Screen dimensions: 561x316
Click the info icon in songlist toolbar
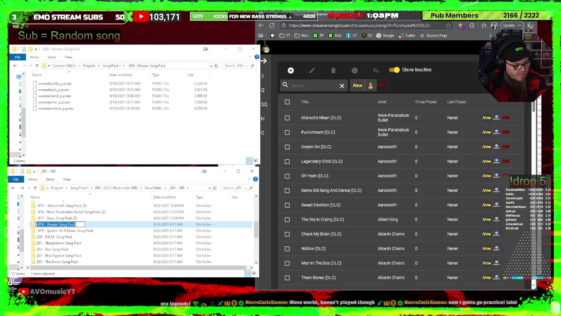click(x=355, y=70)
